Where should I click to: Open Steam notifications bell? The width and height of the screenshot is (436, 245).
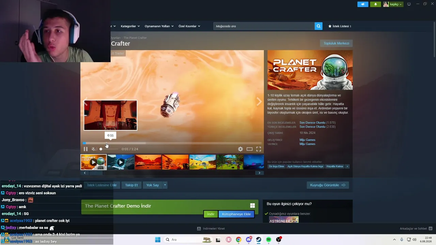coord(375,4)
